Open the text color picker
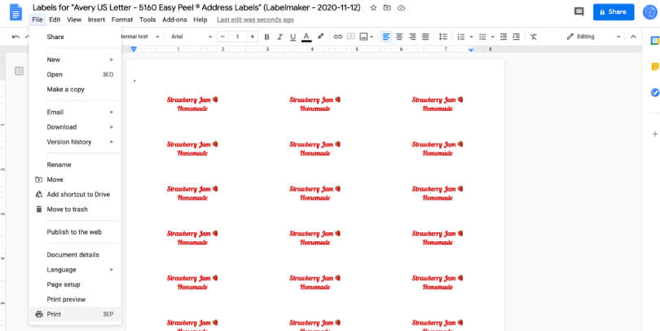This screenshot has width=660, height=331. [x=306, y=37]
